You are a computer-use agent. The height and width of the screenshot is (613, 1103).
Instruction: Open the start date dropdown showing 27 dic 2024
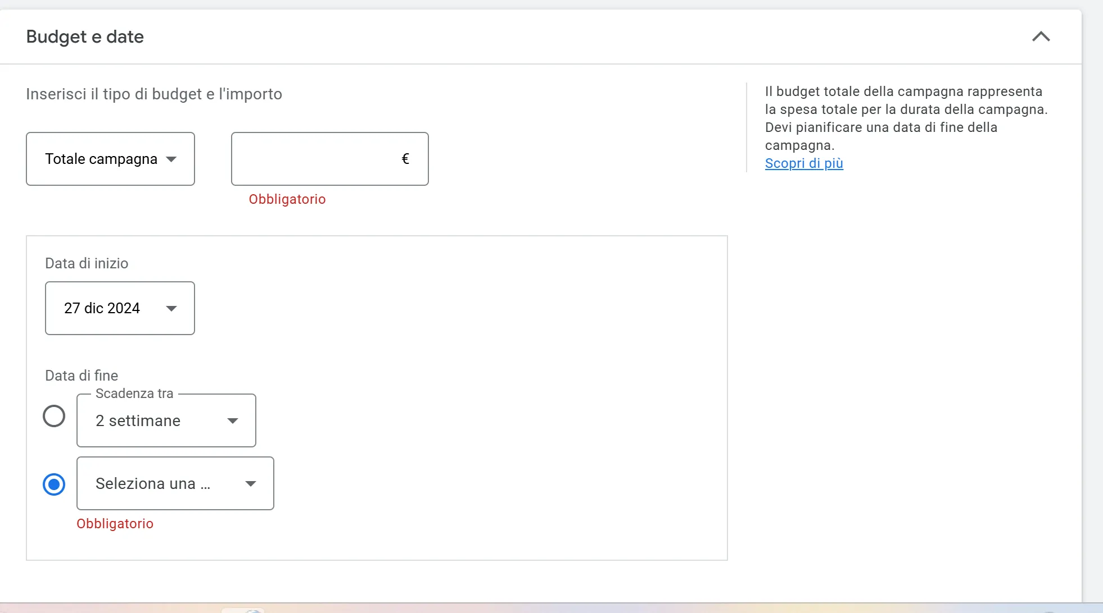point(119,308)
